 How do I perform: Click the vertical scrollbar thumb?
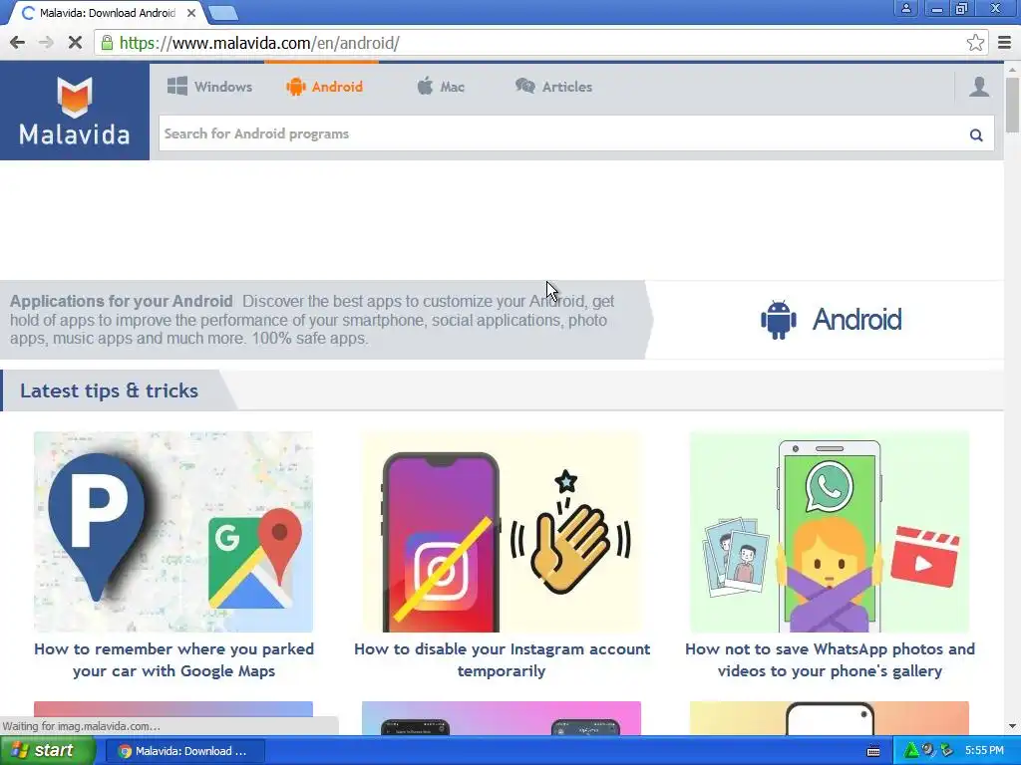1012,104
